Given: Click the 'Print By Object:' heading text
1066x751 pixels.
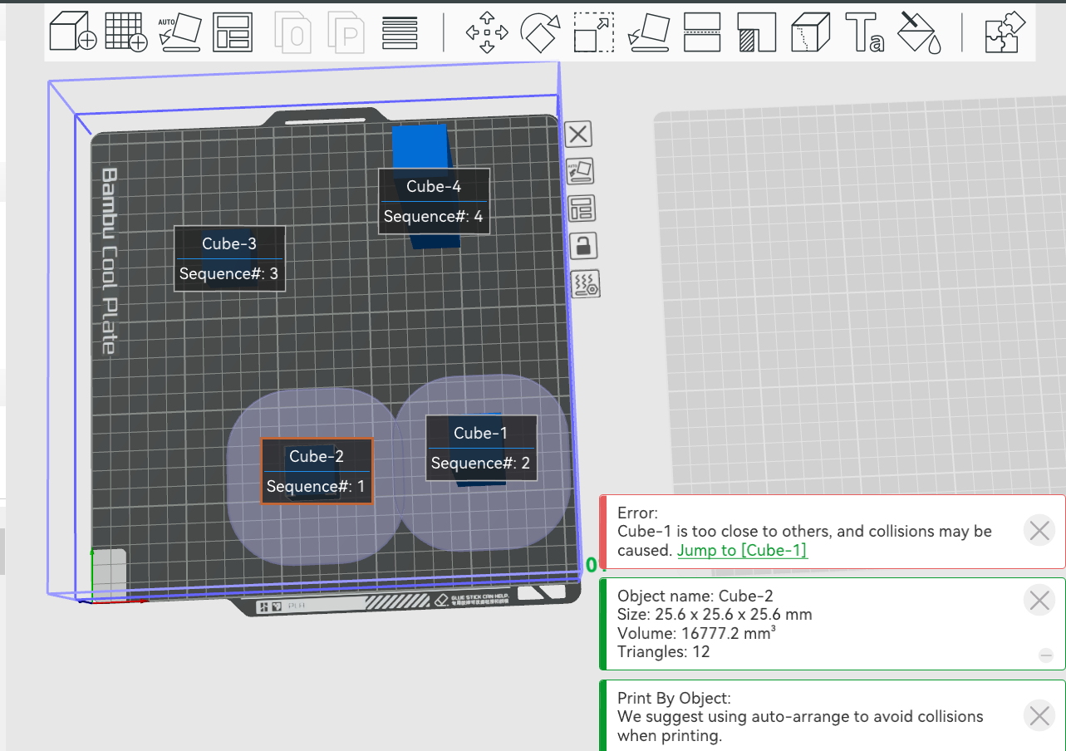Looking at the screenshot, I should pyautogui.click(x=674, y=698).
